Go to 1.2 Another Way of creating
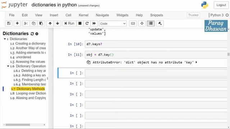The width and height of the screenshot is (230, 129). 28,48
